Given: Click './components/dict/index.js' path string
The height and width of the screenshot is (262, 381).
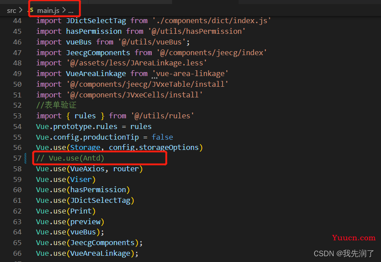Looking at the screenshot, I should point(211,21).
